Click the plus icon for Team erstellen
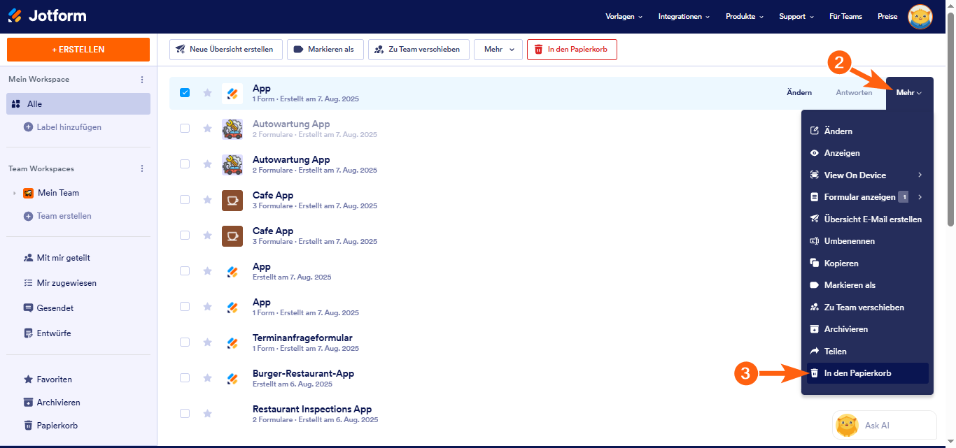 tap(29, 216)
